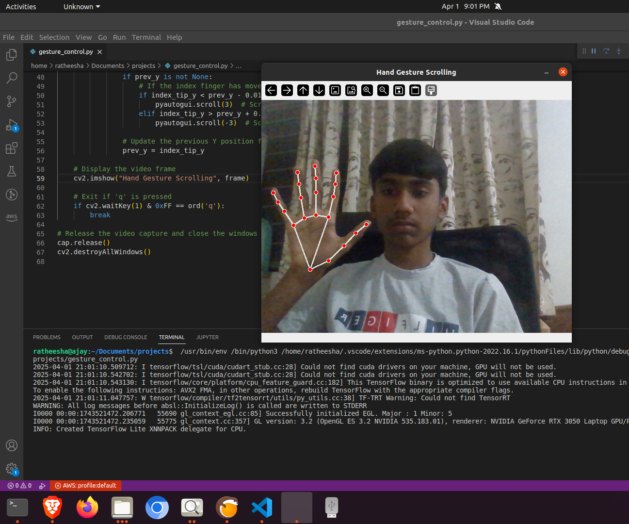Toggle the notification bell in the top panel
Image resolution: width=629 pixels, height=524 pixels.
point(498,6)
